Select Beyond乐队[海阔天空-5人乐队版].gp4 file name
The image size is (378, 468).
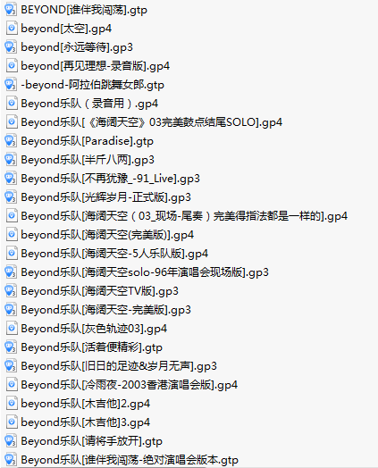coord(114,254)
